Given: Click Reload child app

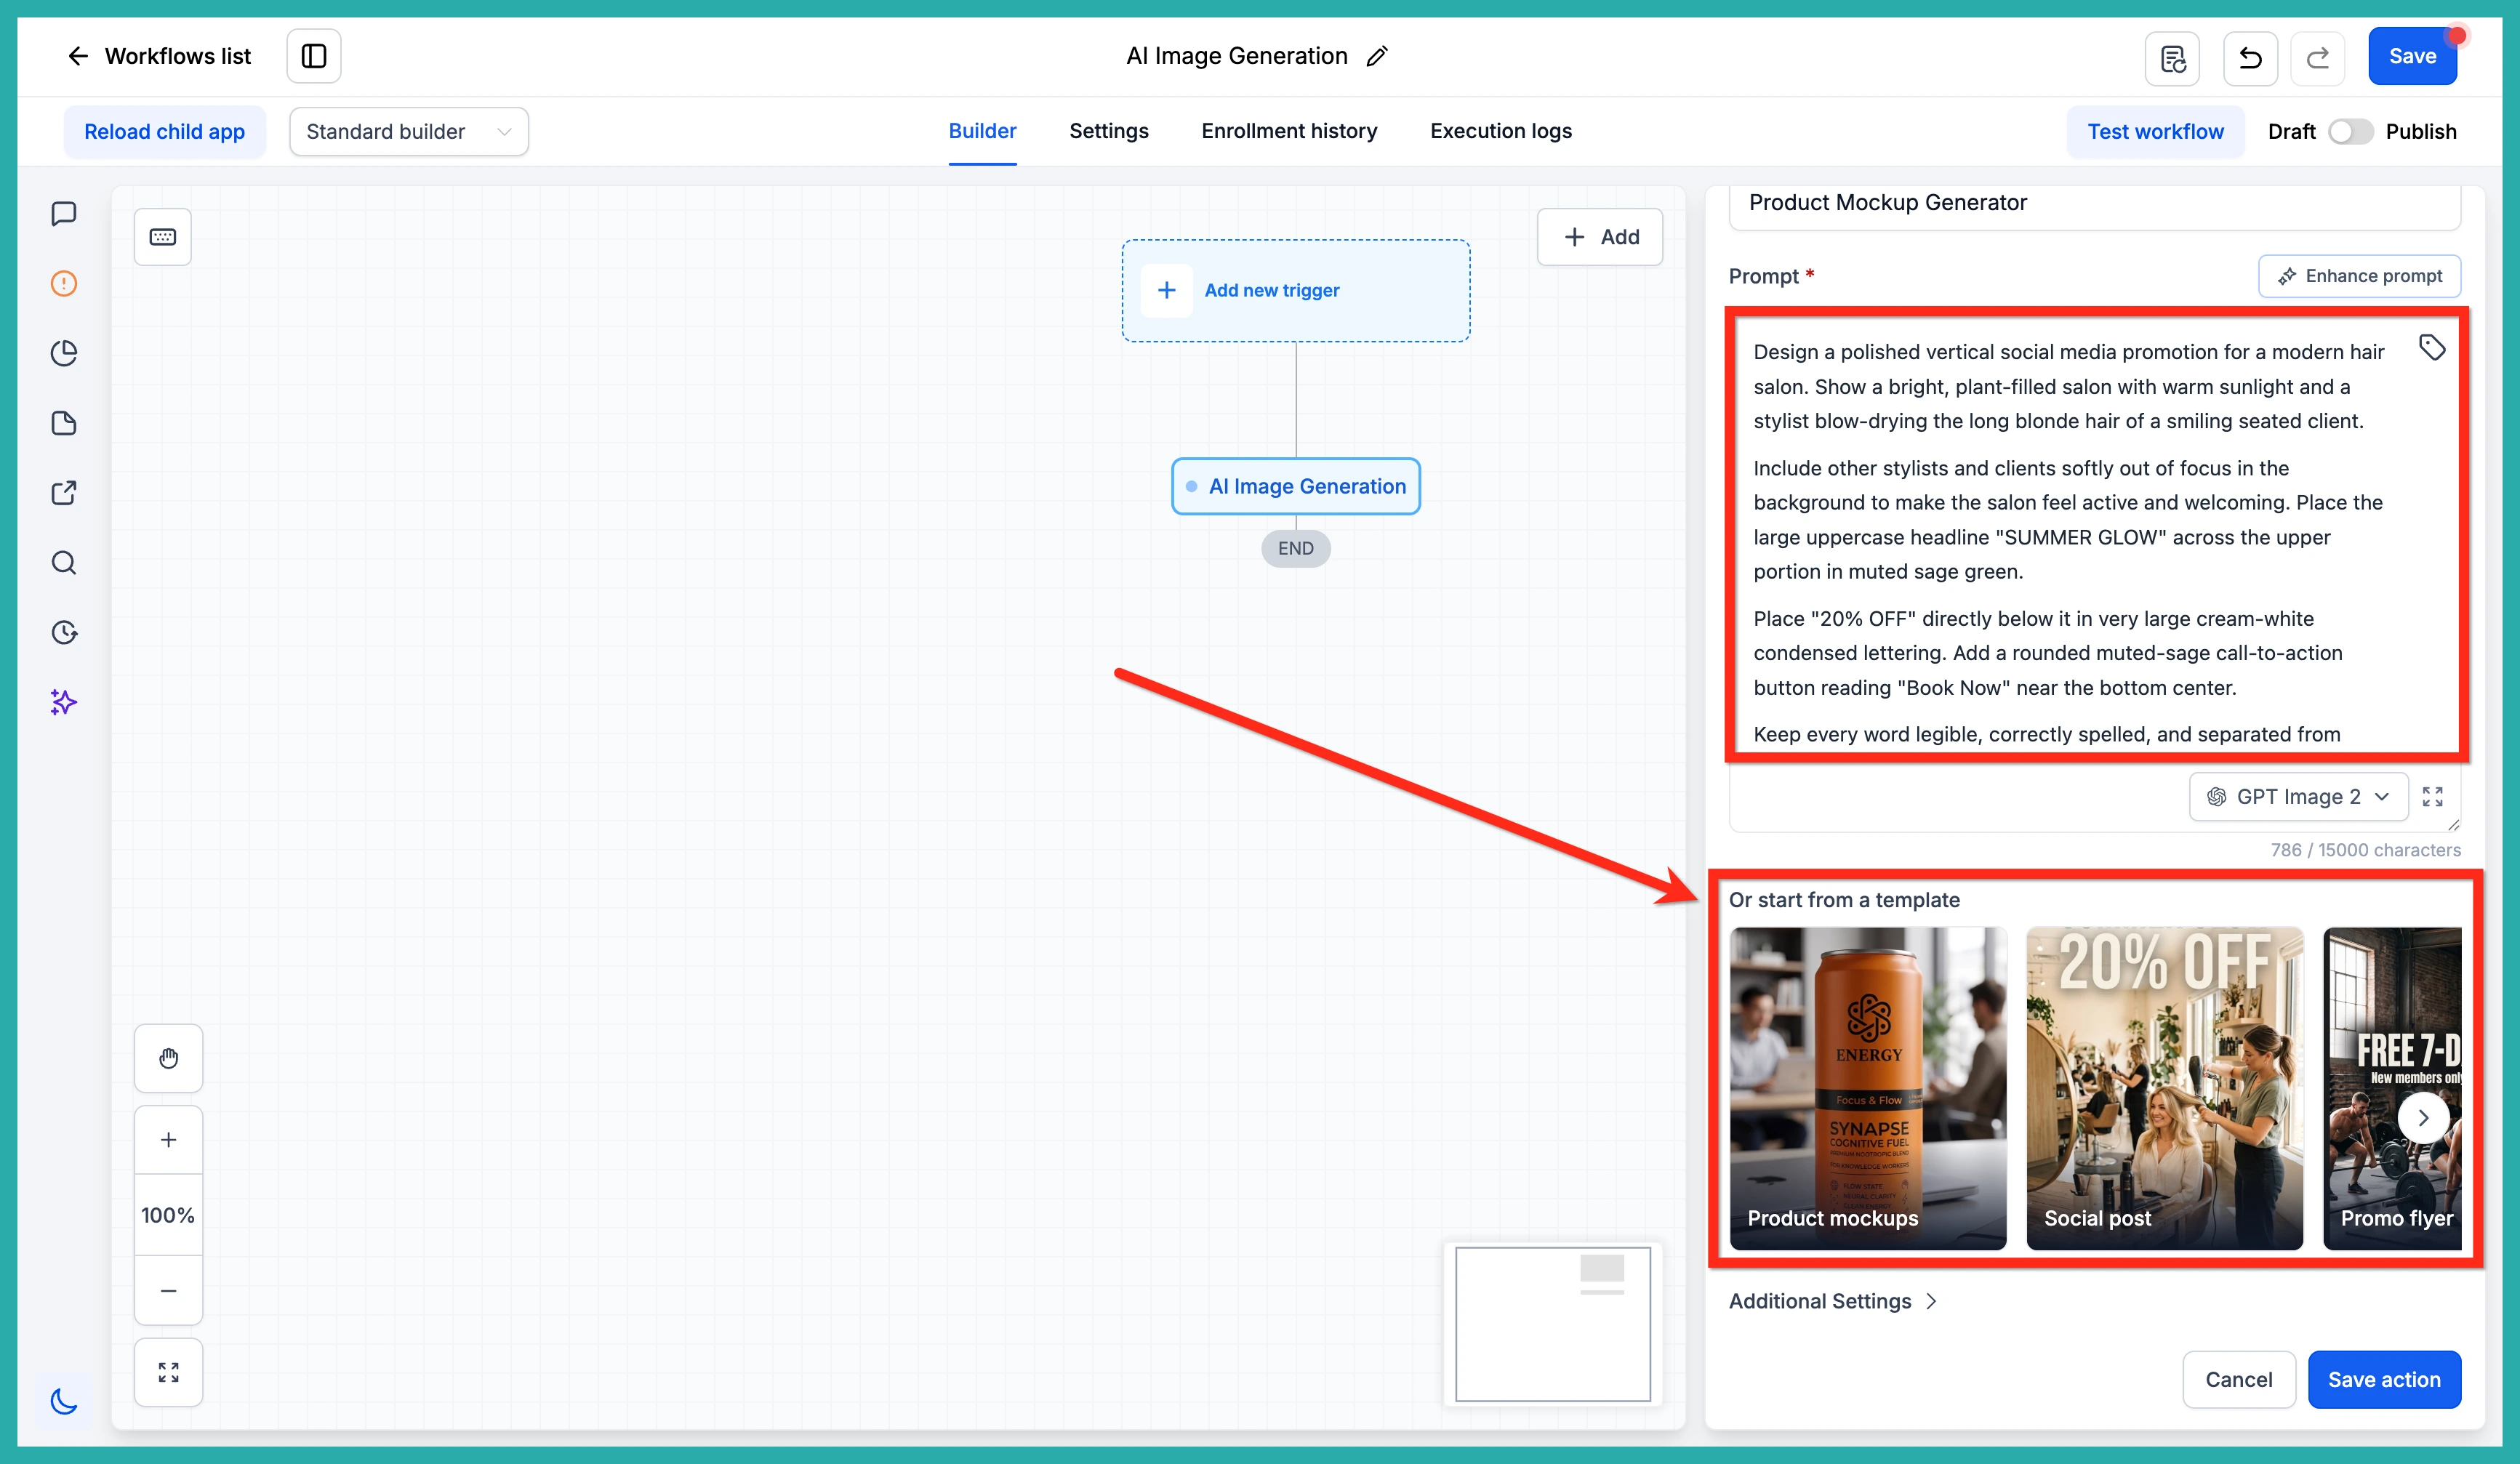Looking at the screenshot, I should (x=165, y=132).
